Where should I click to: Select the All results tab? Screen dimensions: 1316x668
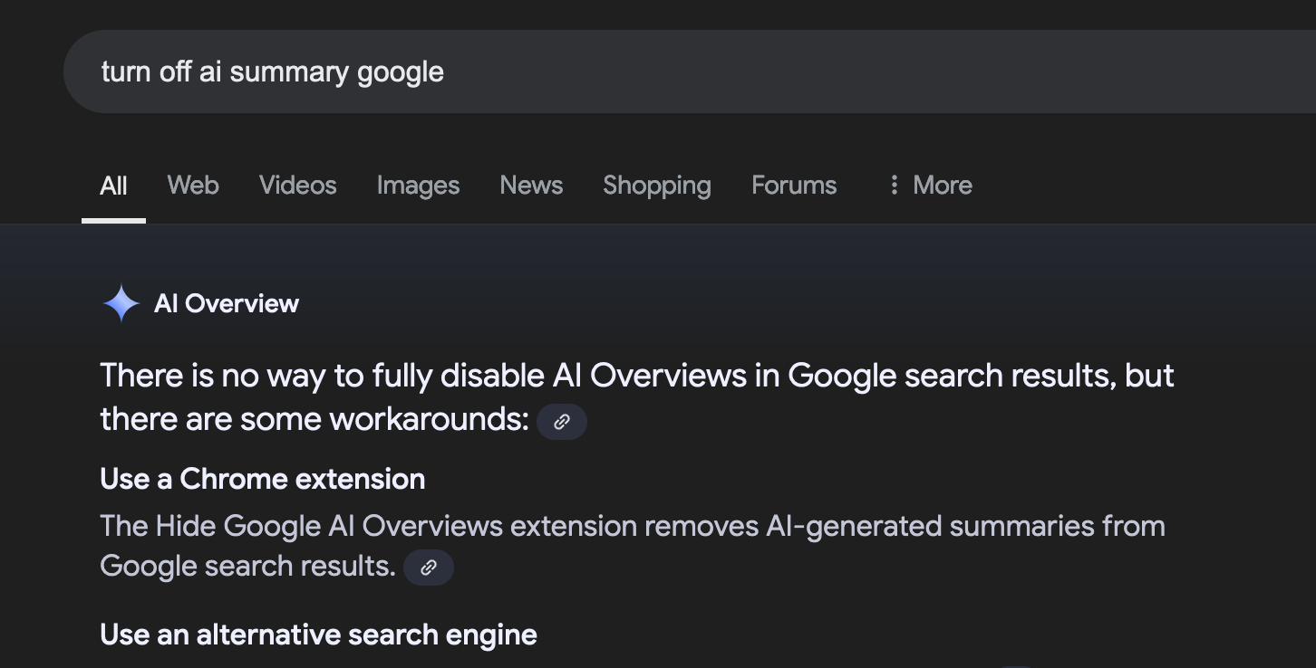[113, 186]
